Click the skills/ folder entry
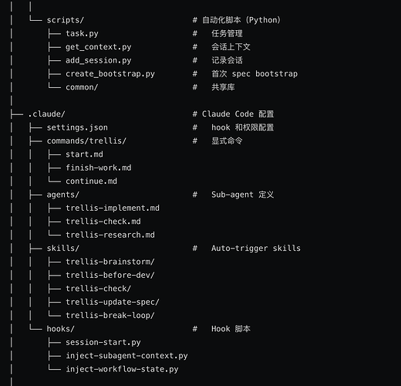Screen dimensions: 401x386 (63, 248)
